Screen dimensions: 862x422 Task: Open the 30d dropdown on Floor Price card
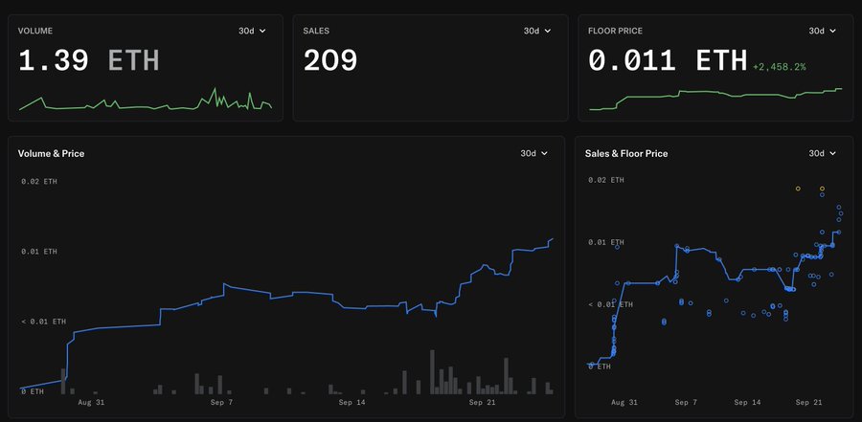(822, 31)
